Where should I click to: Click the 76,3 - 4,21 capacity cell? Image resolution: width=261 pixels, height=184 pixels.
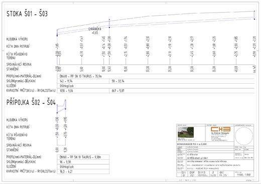[83, 171]
